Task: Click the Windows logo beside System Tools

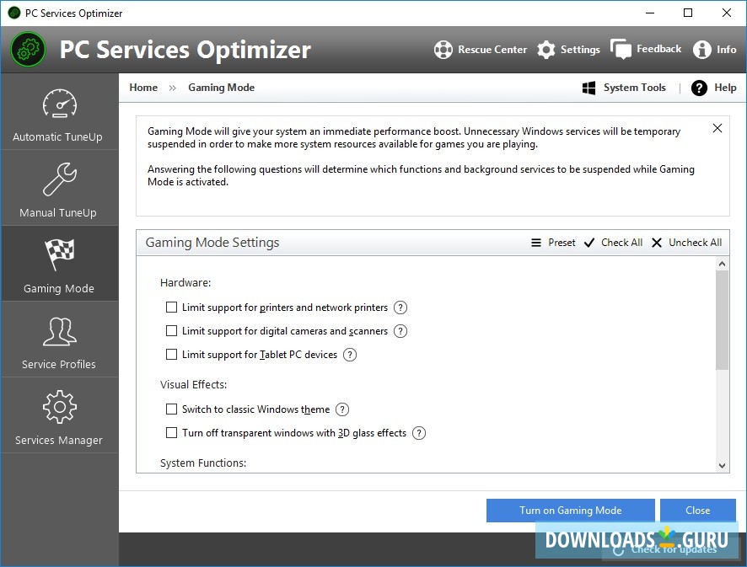Action: click(x=588, y=88)
